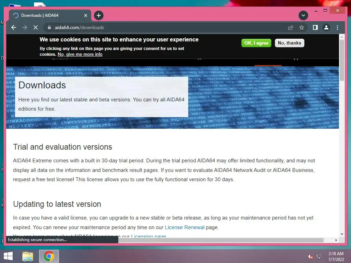
Task: Click the horizontal scrollbar thumb
Action: coord(221,240)
